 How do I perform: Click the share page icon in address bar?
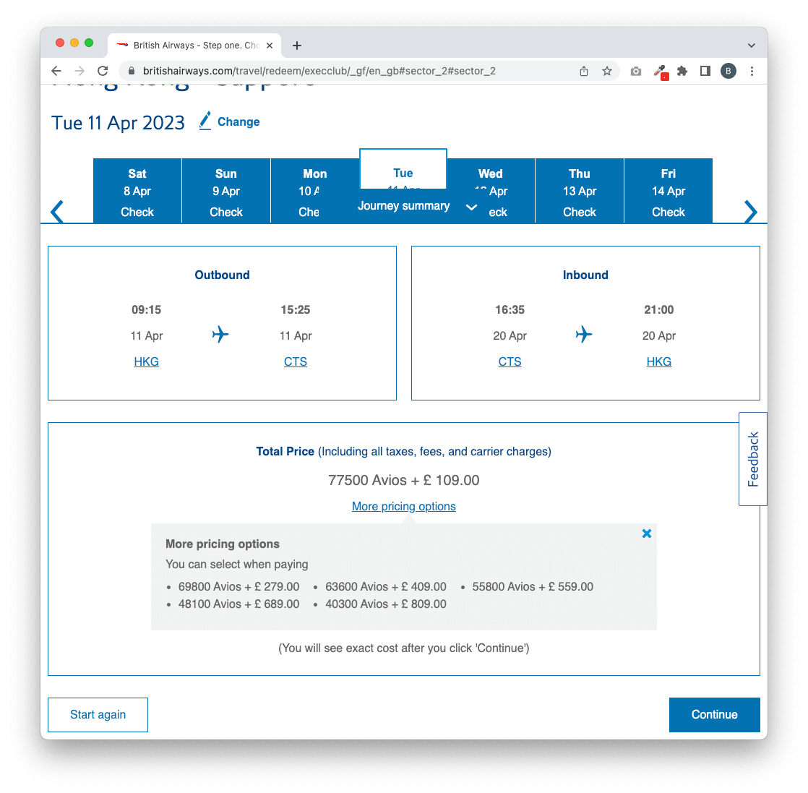click(x=584, y=71)
